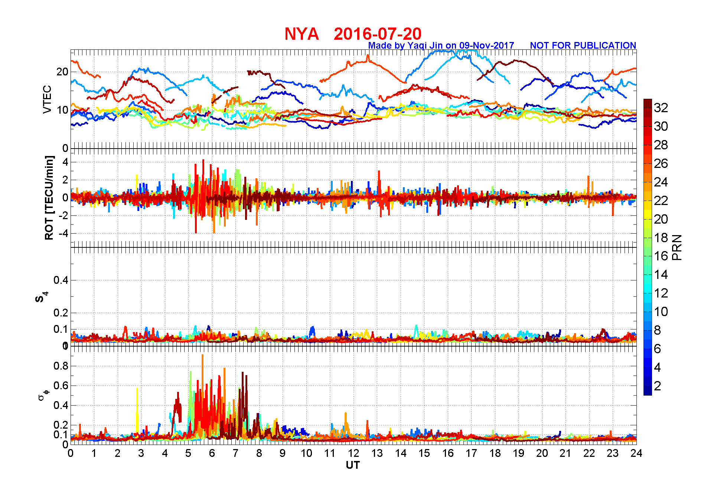This screenshot has width=707, height=494.
Task: Click the UT axis tick label 9
Action: click(283, 453)
